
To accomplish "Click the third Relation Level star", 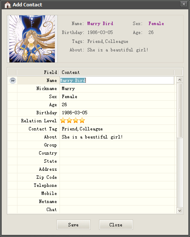I will tap(76, 121).
